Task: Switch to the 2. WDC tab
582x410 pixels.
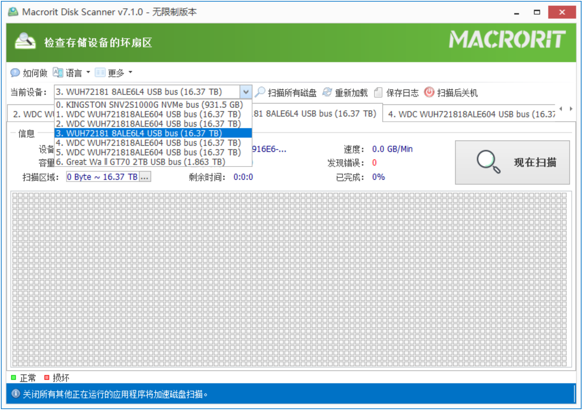Action: (x=31, y=114)
